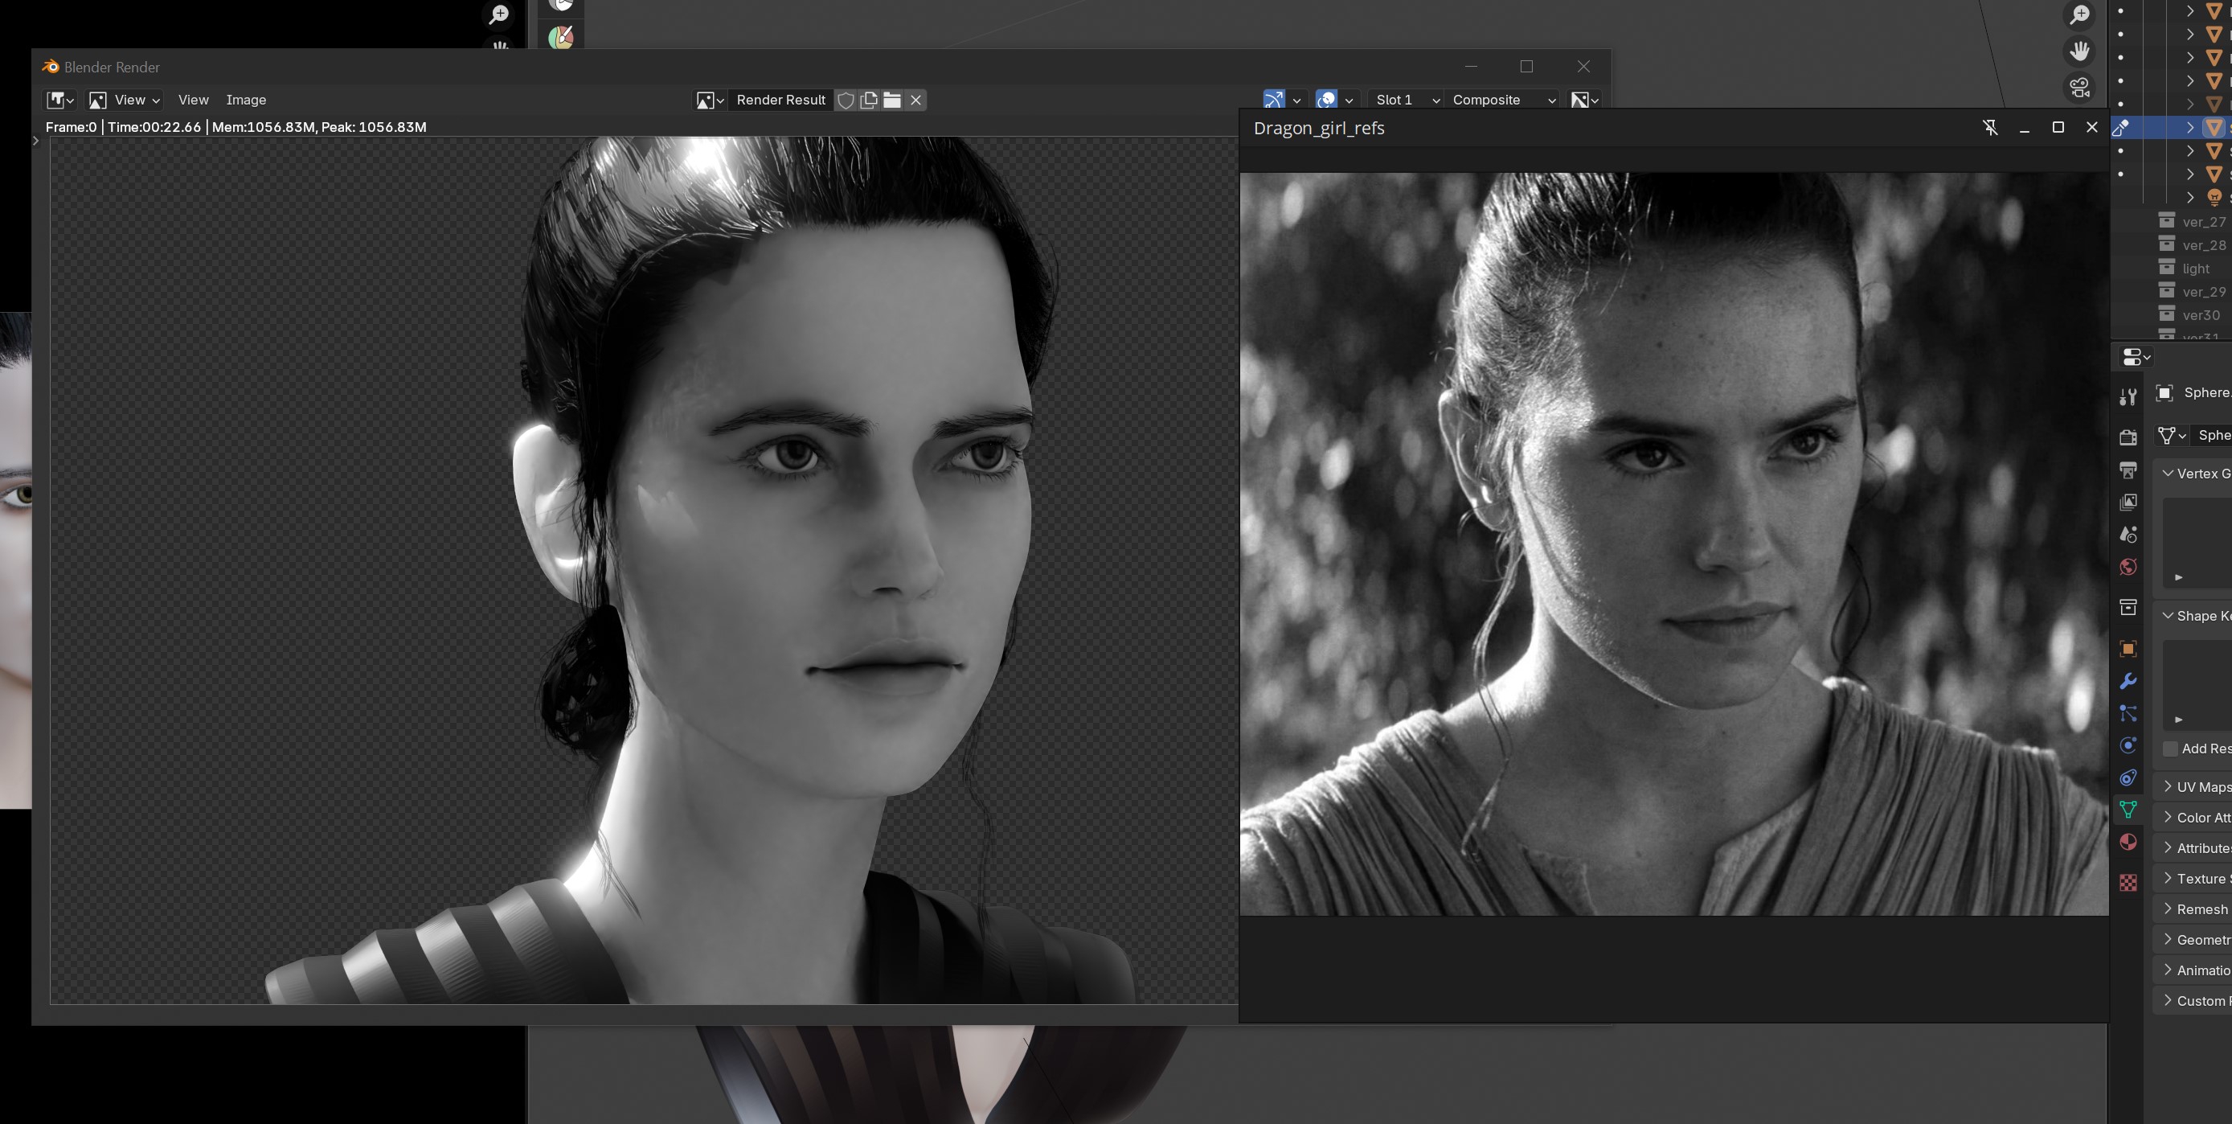Toggle the gizmo display button

1273,101
